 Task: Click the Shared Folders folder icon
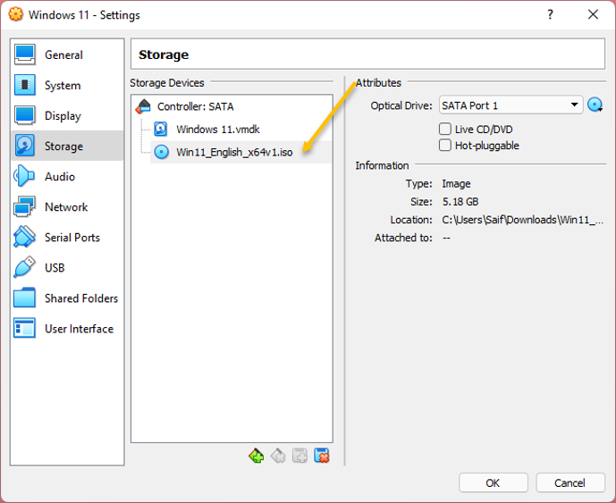tap(24, 298)
